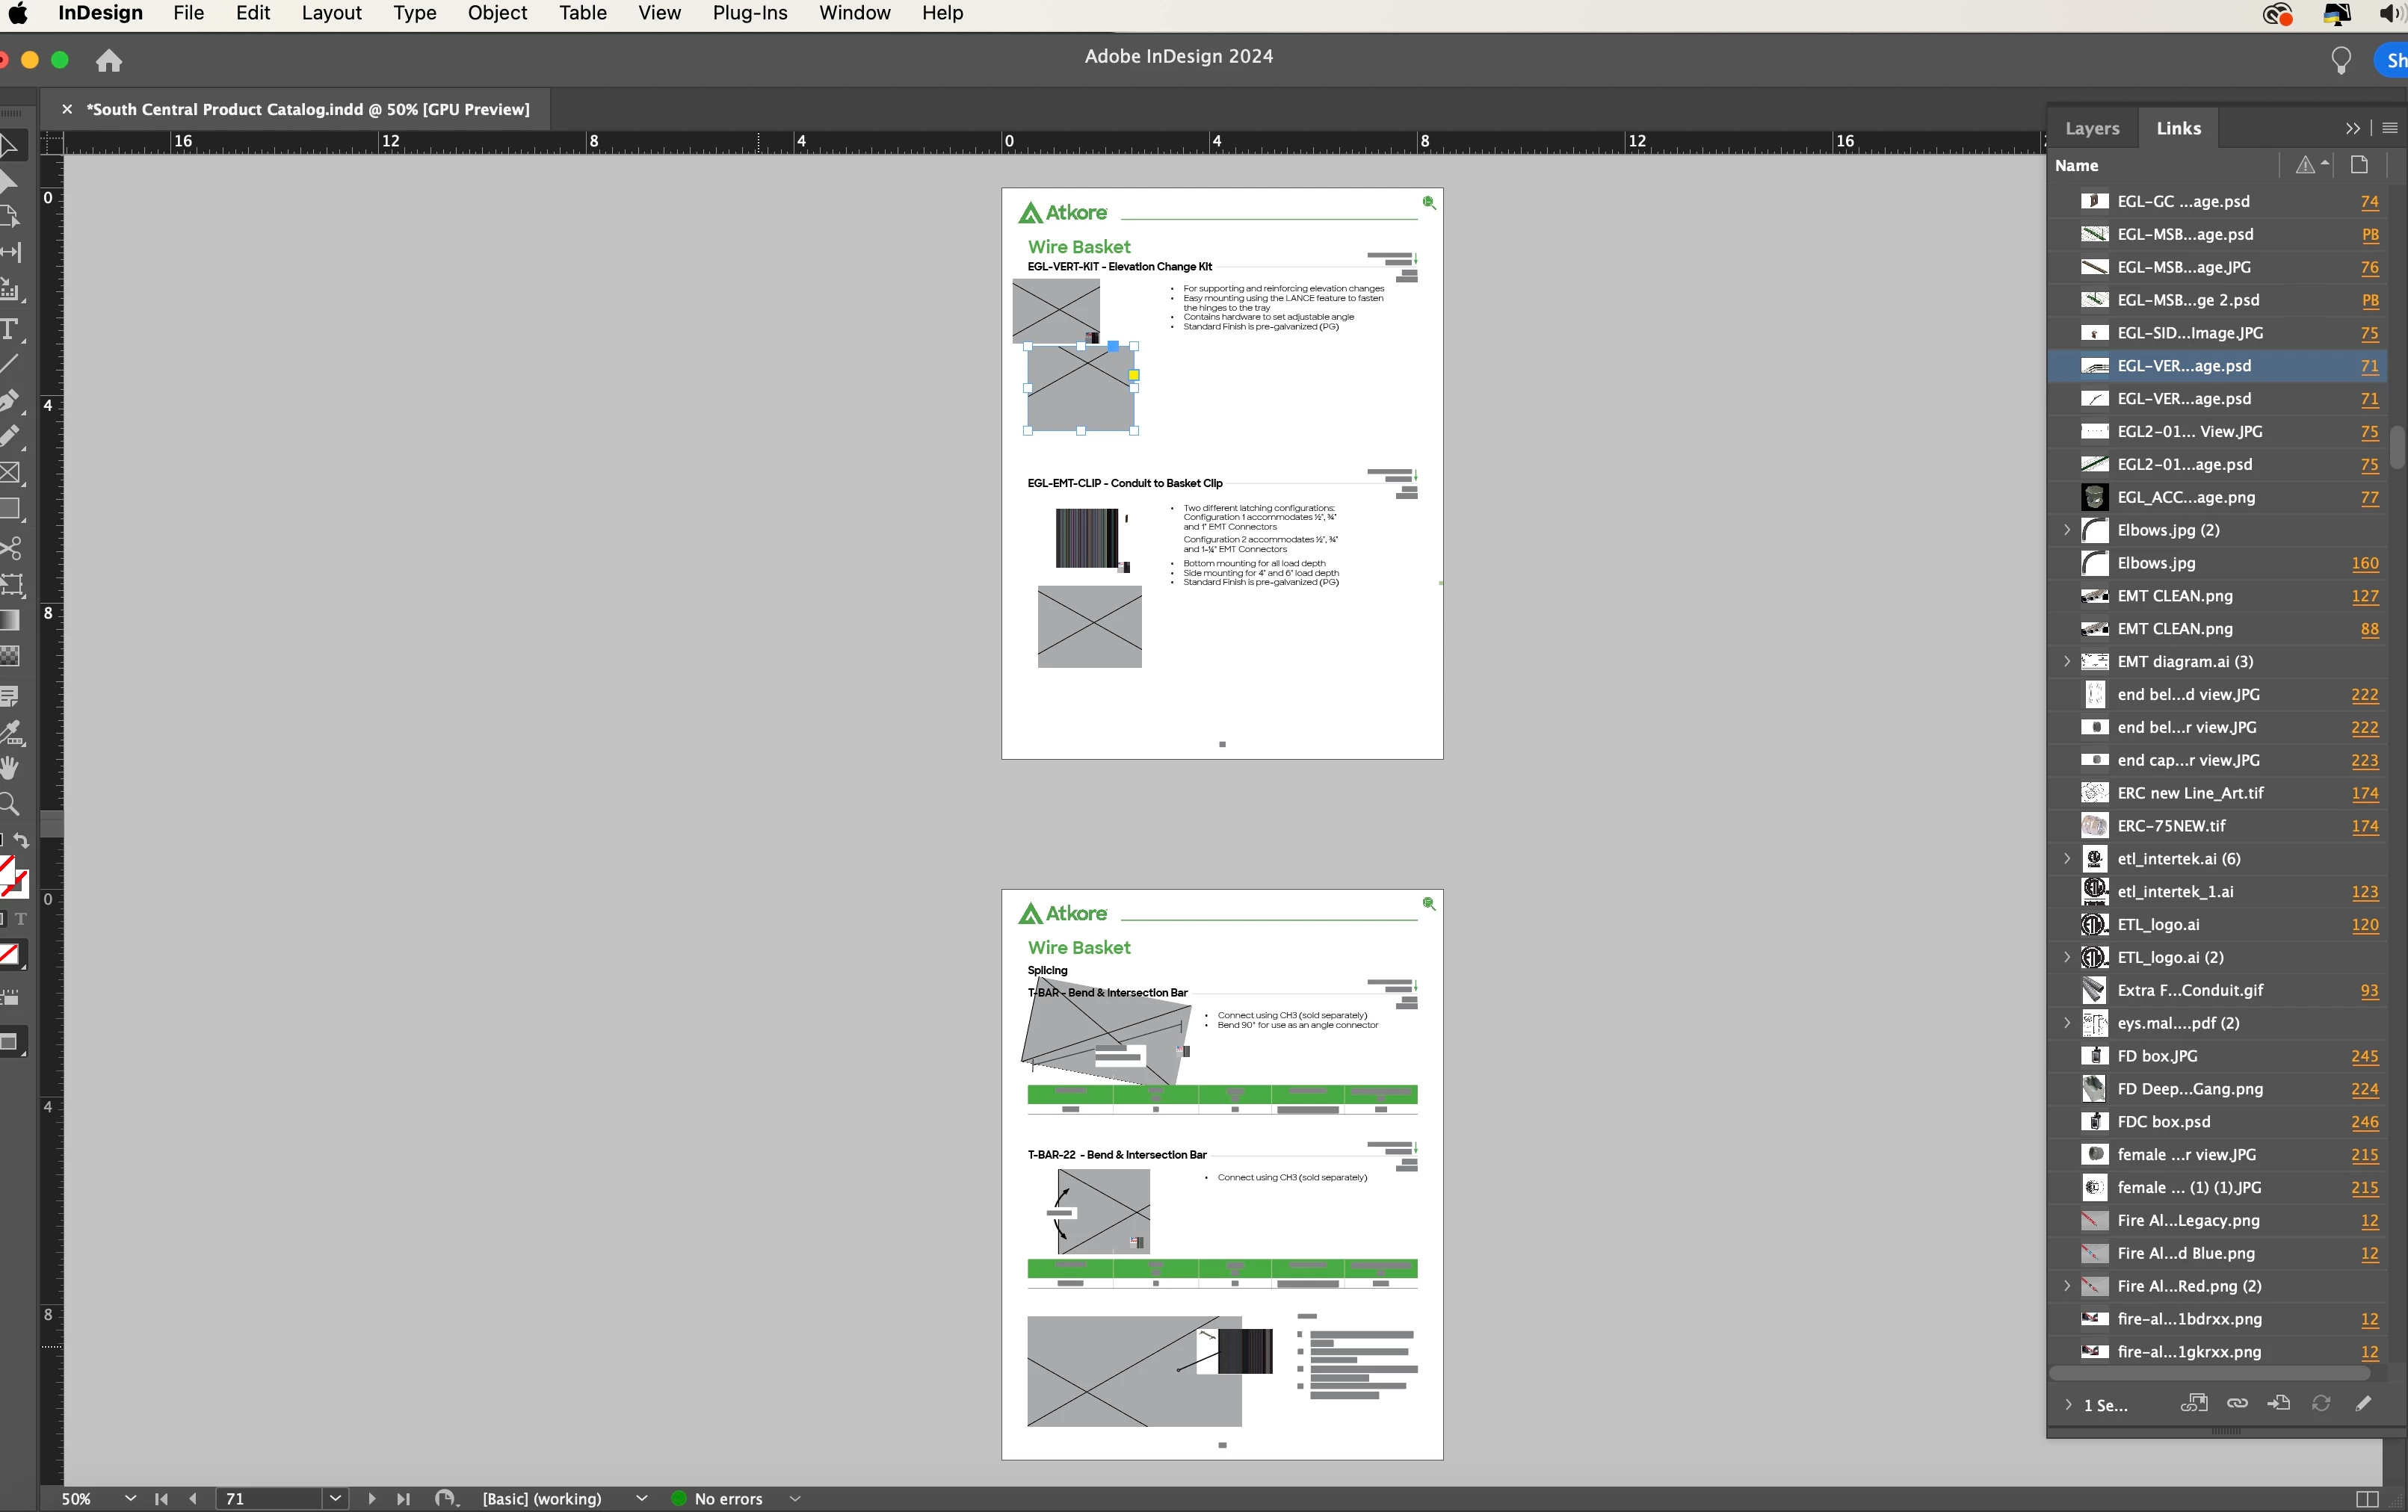The width and height of the screenshot is (2408, 1512).
Task: Select the Type tool
Action: coord(10,329)
